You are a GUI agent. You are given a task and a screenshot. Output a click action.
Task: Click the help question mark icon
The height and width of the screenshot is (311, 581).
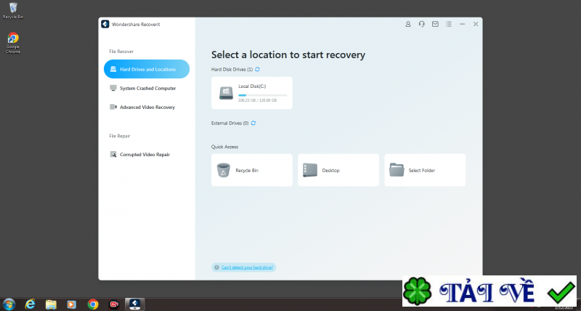pos(216,267)
